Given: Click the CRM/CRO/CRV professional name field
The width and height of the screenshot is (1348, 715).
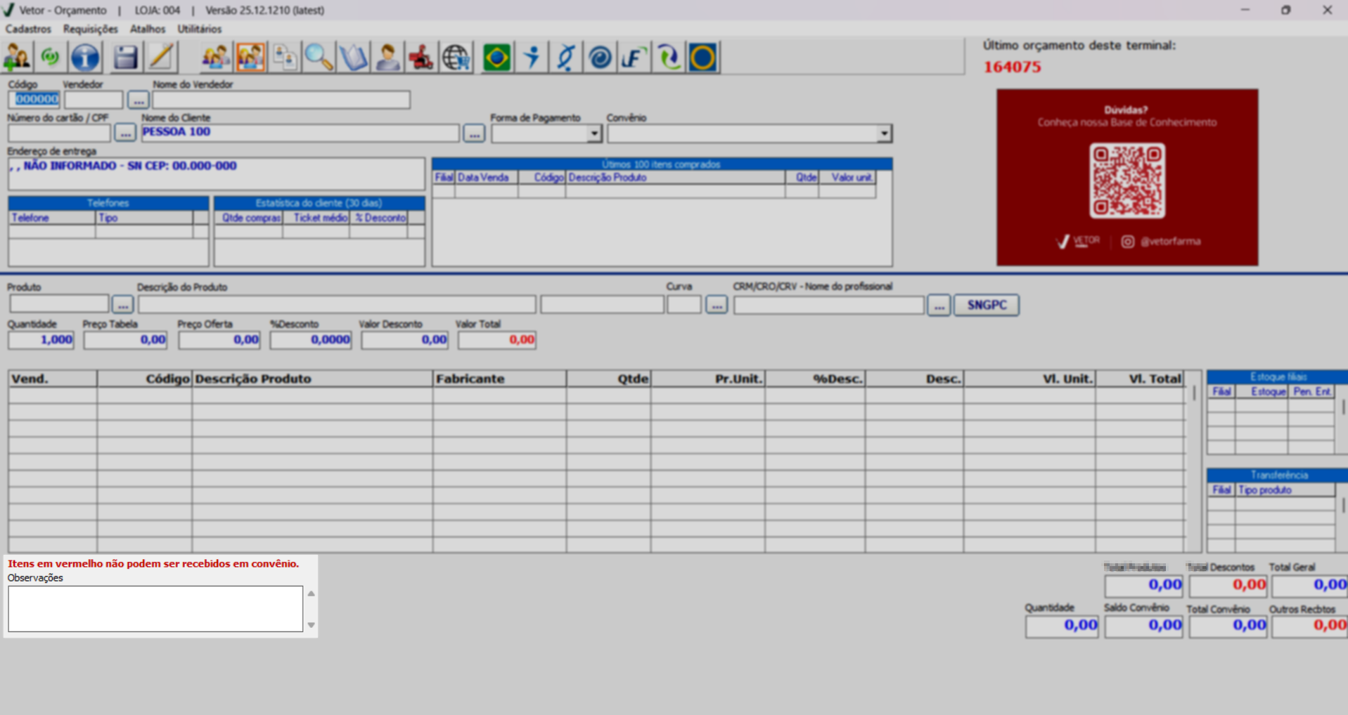Looking at the screenshot, I should click(x=829, y=305).
